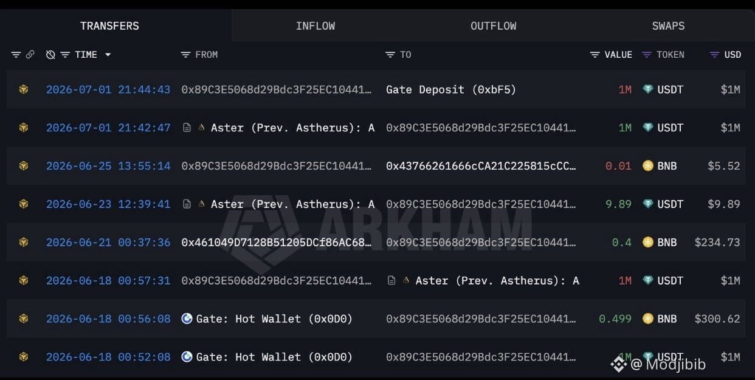Screen dimensions: 755x380
Task: Open Gate Hot Wallet on 00:52:08 row
Action: pos(274,357)
